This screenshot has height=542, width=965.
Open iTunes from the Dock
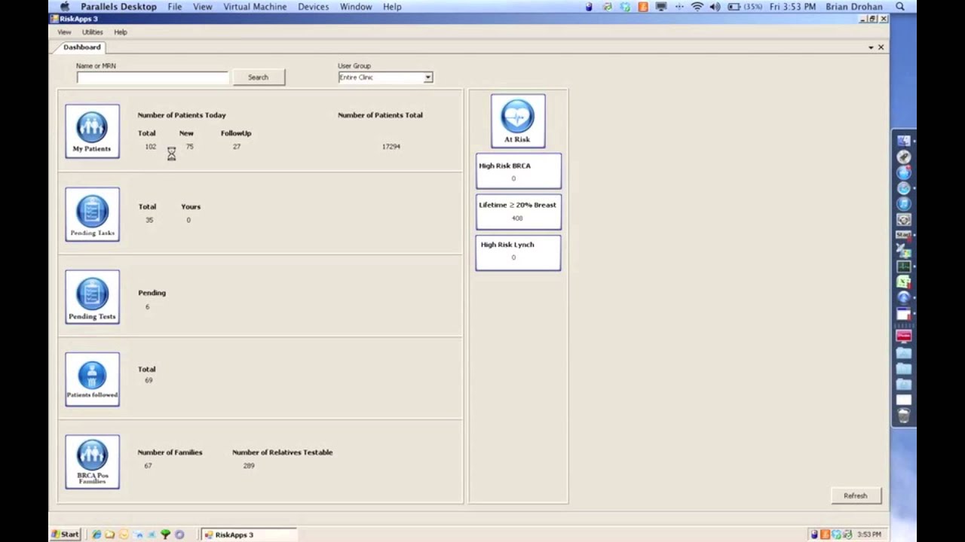903,203
